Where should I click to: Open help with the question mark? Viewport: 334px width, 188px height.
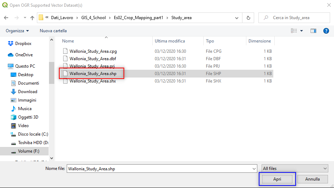click(x=326, y=31)
